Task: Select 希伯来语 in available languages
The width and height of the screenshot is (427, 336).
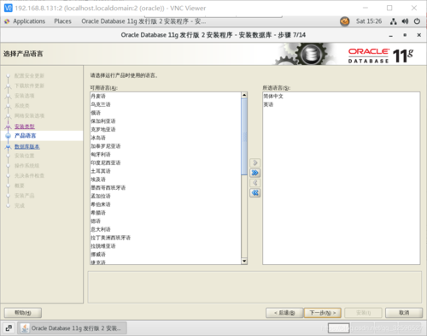Action: 166,204
